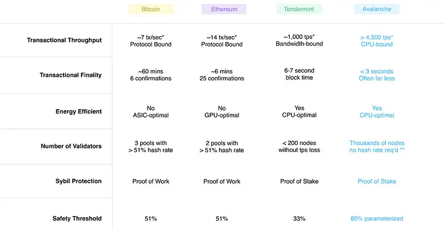
Task: Click Ethereum's '~6 mins 25 confirmations' cell
Action: click(222, 75)
